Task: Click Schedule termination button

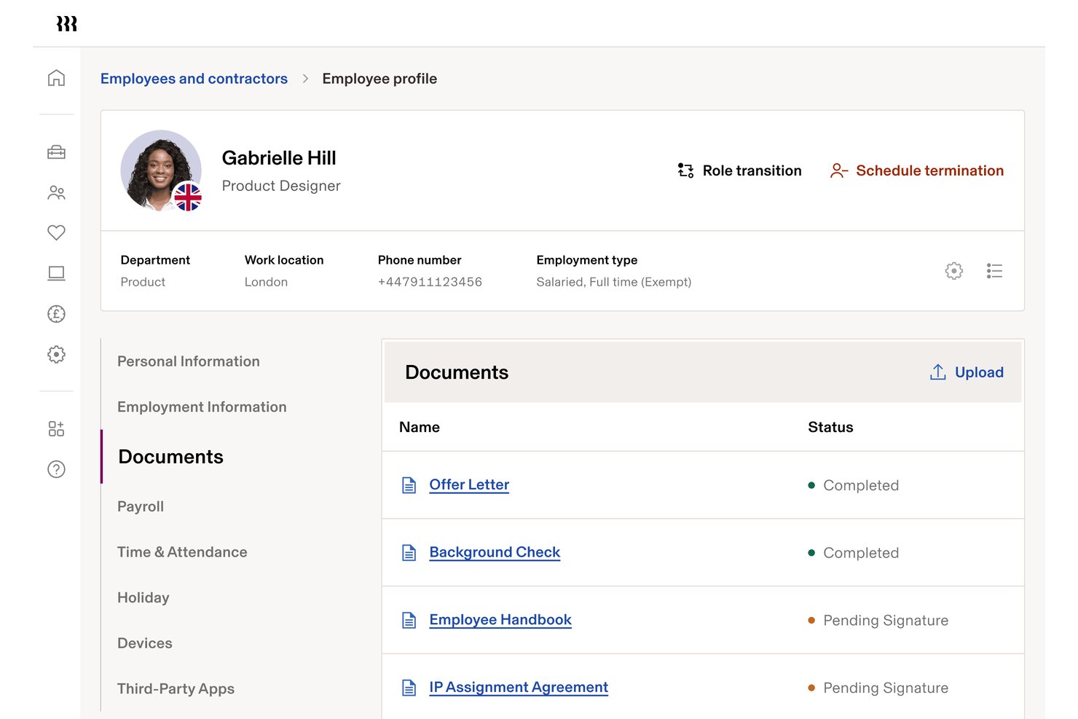Action: click(x=917, y=170)
